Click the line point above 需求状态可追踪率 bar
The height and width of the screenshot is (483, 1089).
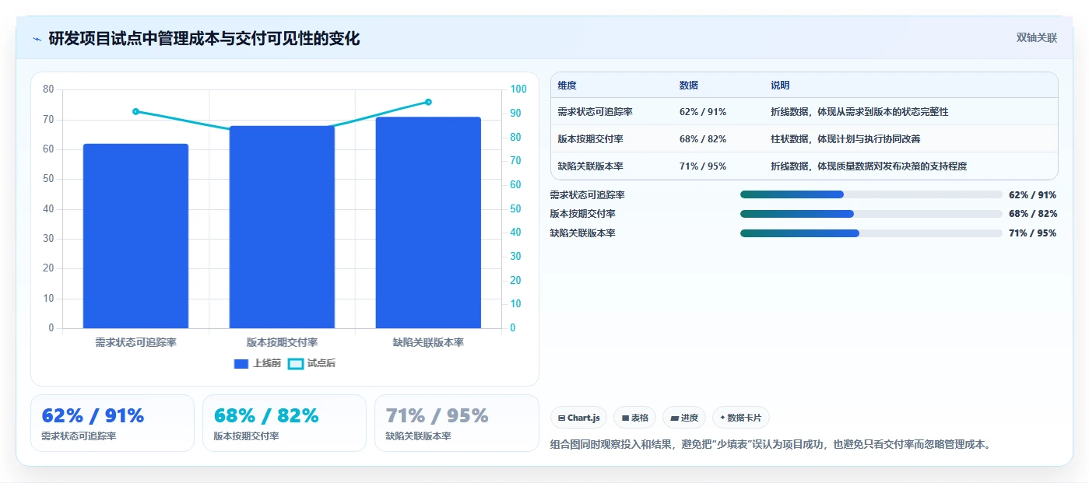tap(135, 111)
